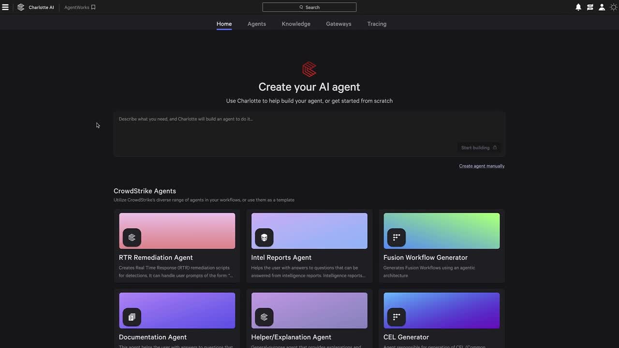Screen dimensions: 619x348
Task: Switch to the Knowledge tab
Action: [x=296, y=24]
